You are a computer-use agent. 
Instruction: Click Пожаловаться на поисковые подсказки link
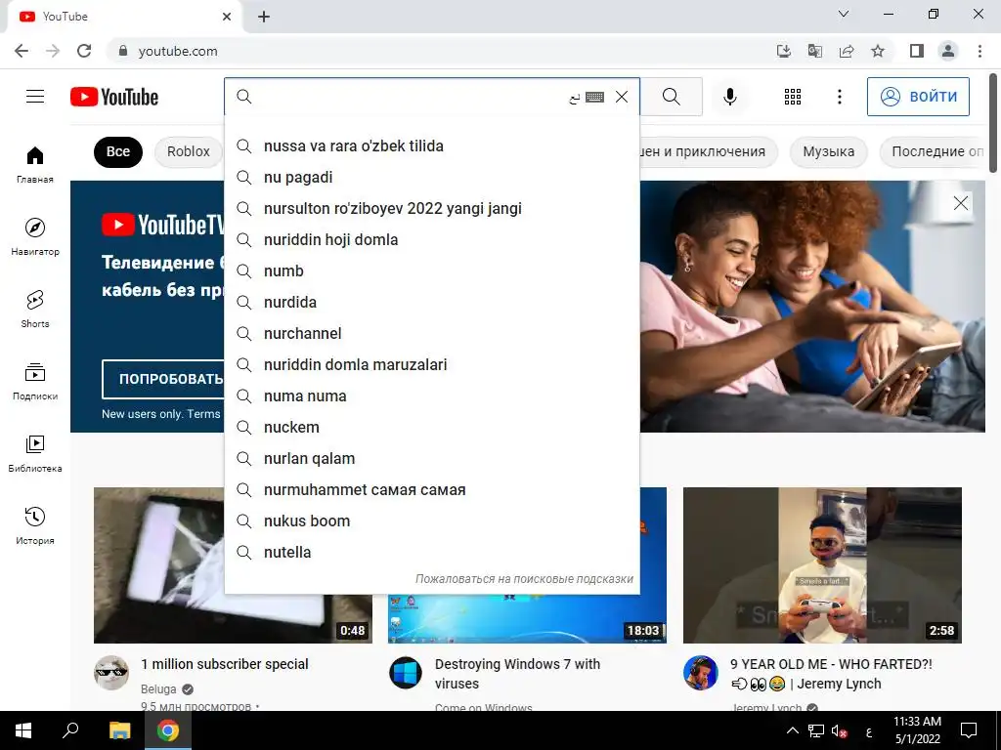tap(524, 579)
